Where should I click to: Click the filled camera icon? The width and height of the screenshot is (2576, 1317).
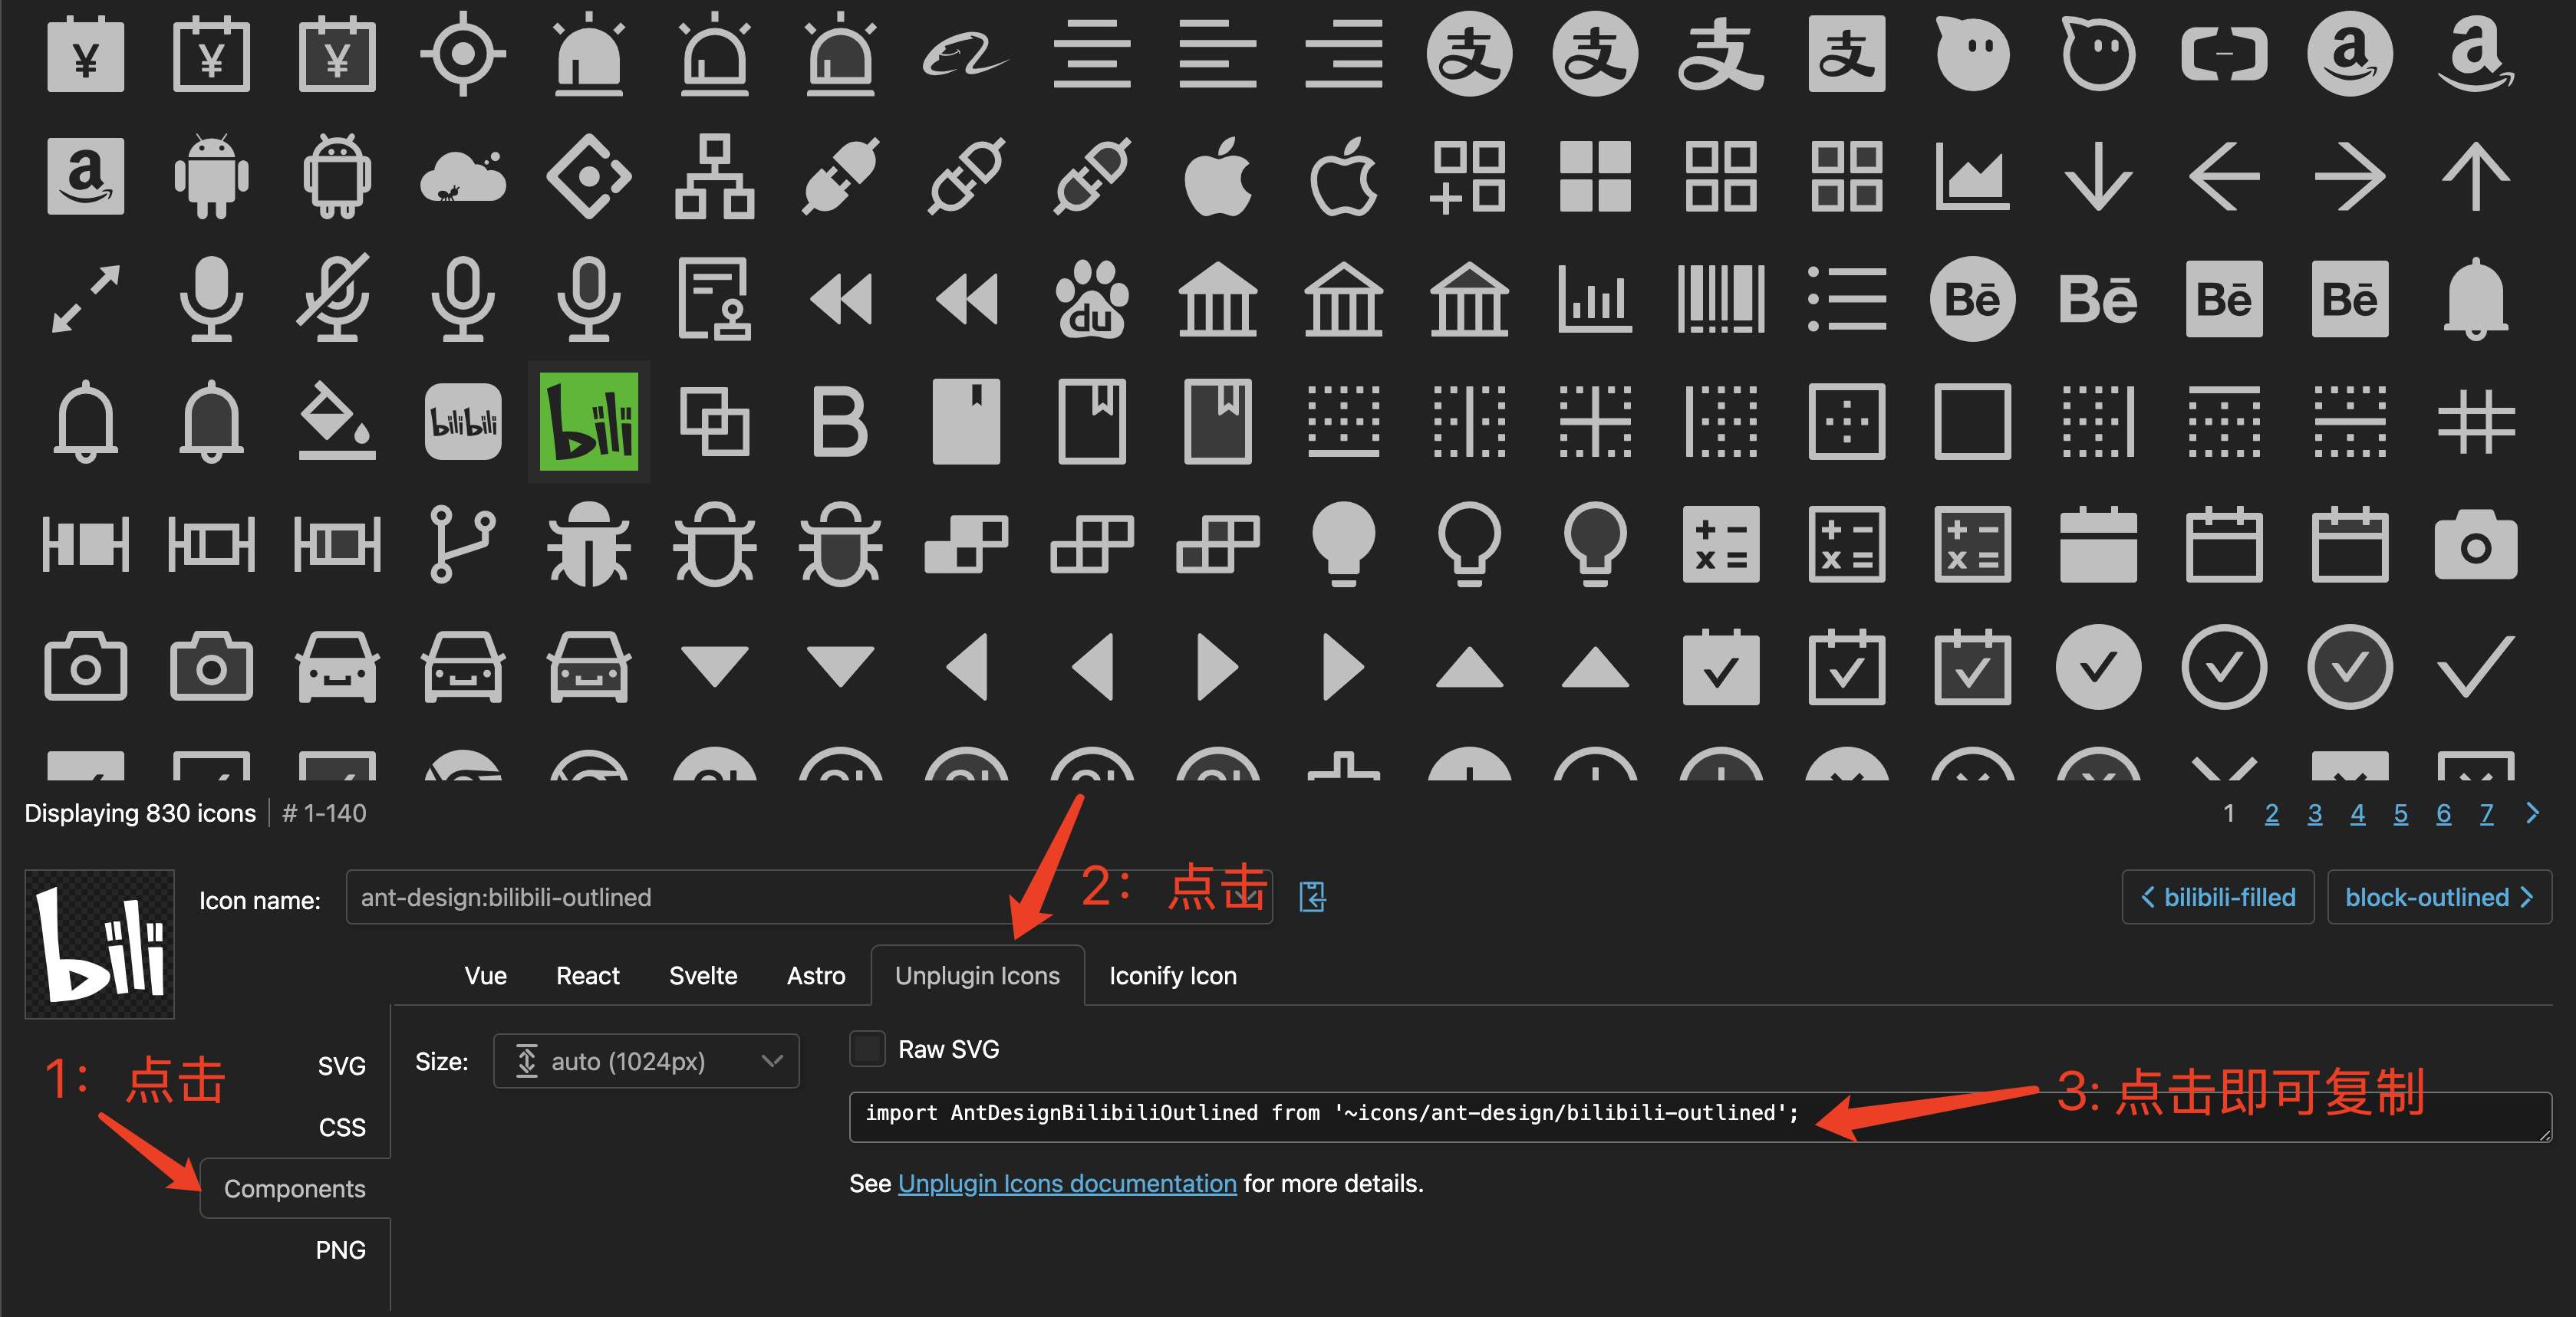point(2475,544)
